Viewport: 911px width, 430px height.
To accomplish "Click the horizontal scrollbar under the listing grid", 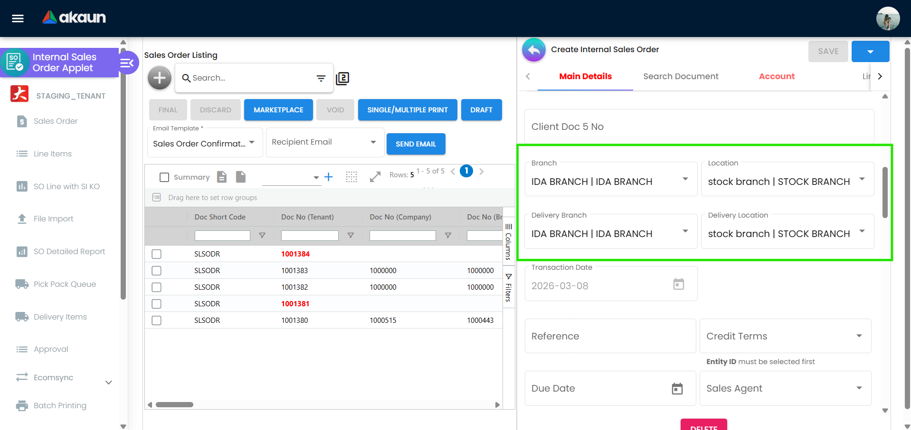I will pos(175,405).
